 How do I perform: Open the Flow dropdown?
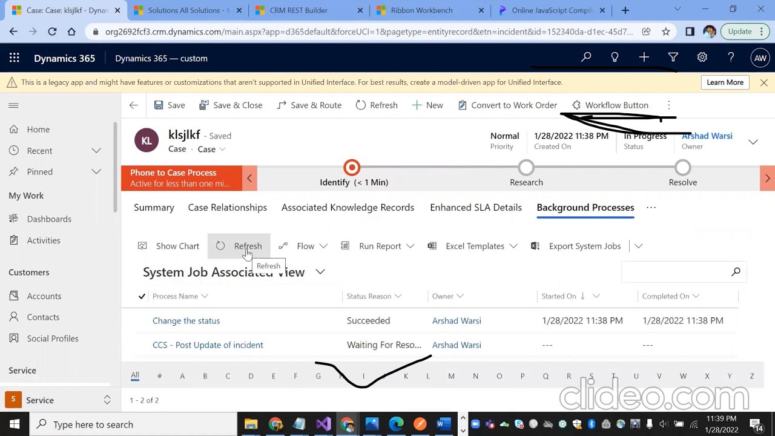pyautogui.click(x=303, y=246)
